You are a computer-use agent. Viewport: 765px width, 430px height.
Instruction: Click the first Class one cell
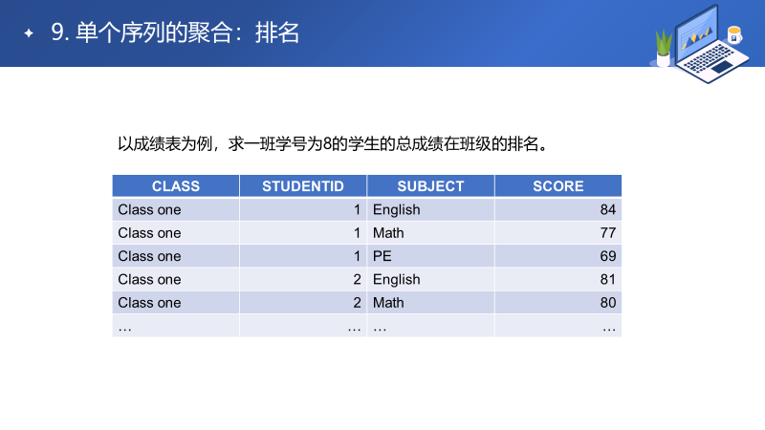[x=176, y=209]
